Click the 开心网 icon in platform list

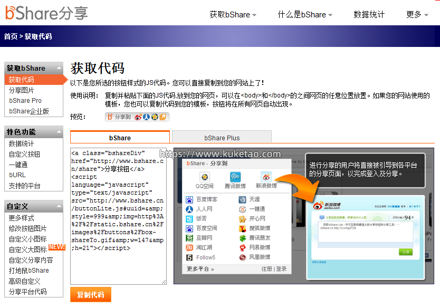coord(242,218)
